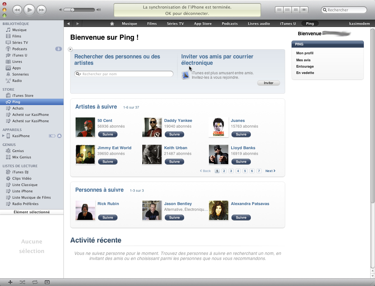Toggle repeat at the bottom bar
This screenshot has width=375, height=286.
click(35, 283)
